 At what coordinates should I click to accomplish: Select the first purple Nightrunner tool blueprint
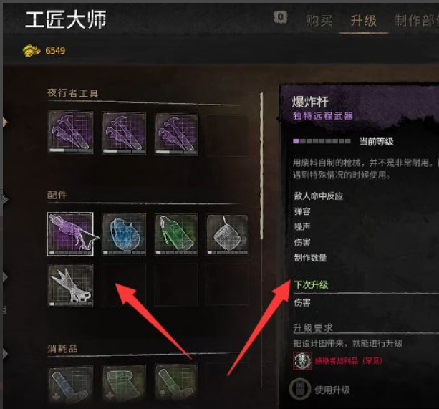pos(71,132)
